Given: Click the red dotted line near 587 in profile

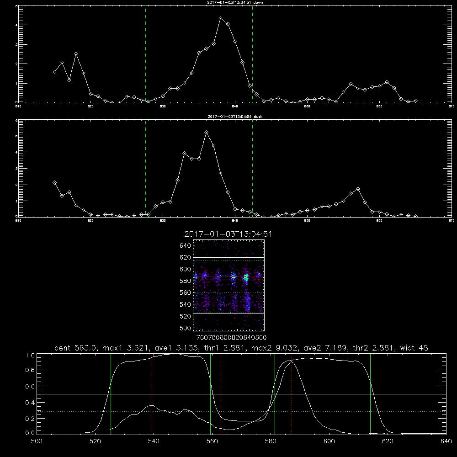Looking at the screenshot, I should coord(291,393).
